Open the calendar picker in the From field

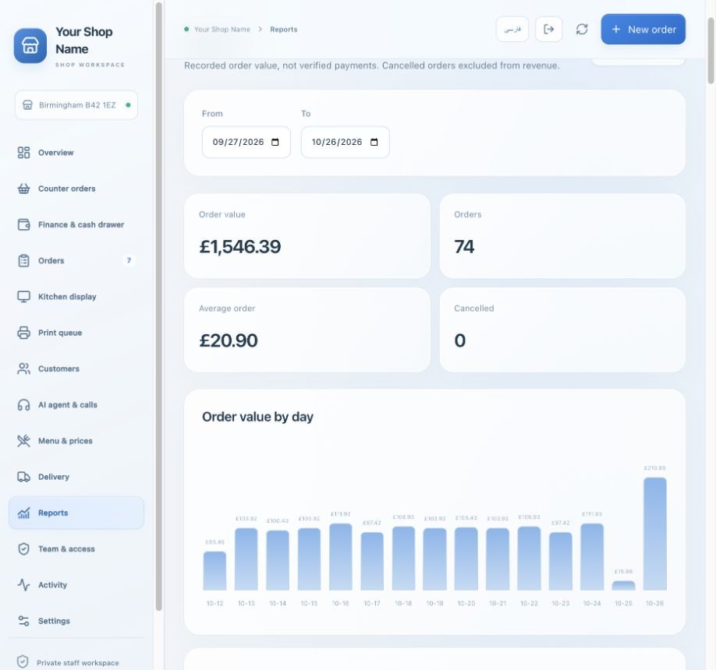click(275, 143)
